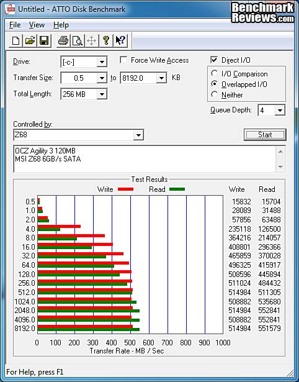Viewport: 299px width, 382px height.
Task: Click 'For Help, press F1' status text
Action: coord(35,372)
